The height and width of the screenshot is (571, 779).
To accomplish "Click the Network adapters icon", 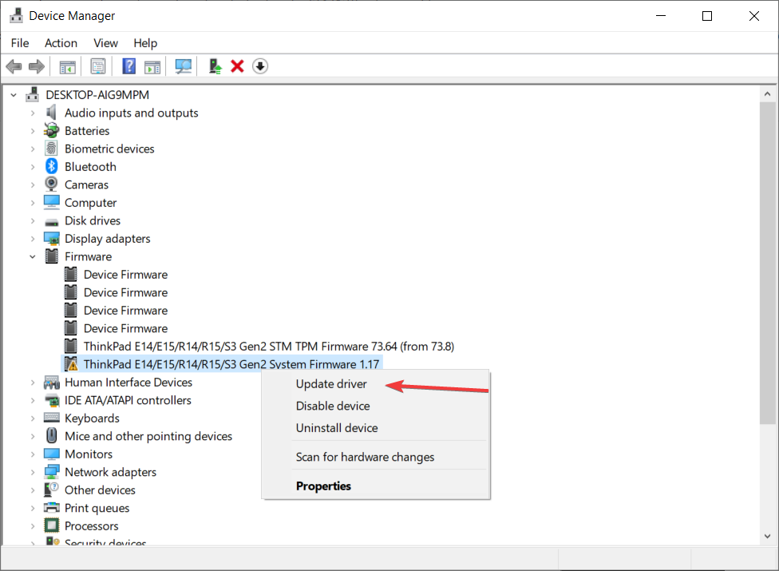I will click(52, 472).
